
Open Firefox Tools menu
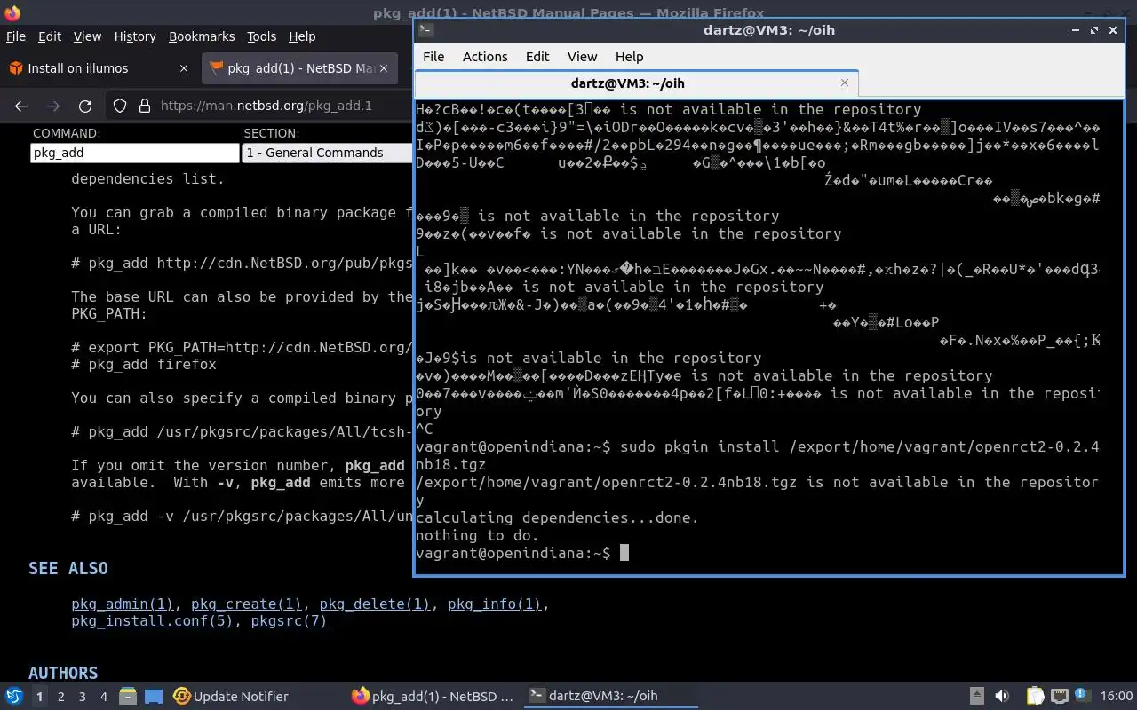(261, 36)
